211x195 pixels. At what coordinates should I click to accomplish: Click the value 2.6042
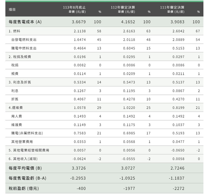point(178,31)
